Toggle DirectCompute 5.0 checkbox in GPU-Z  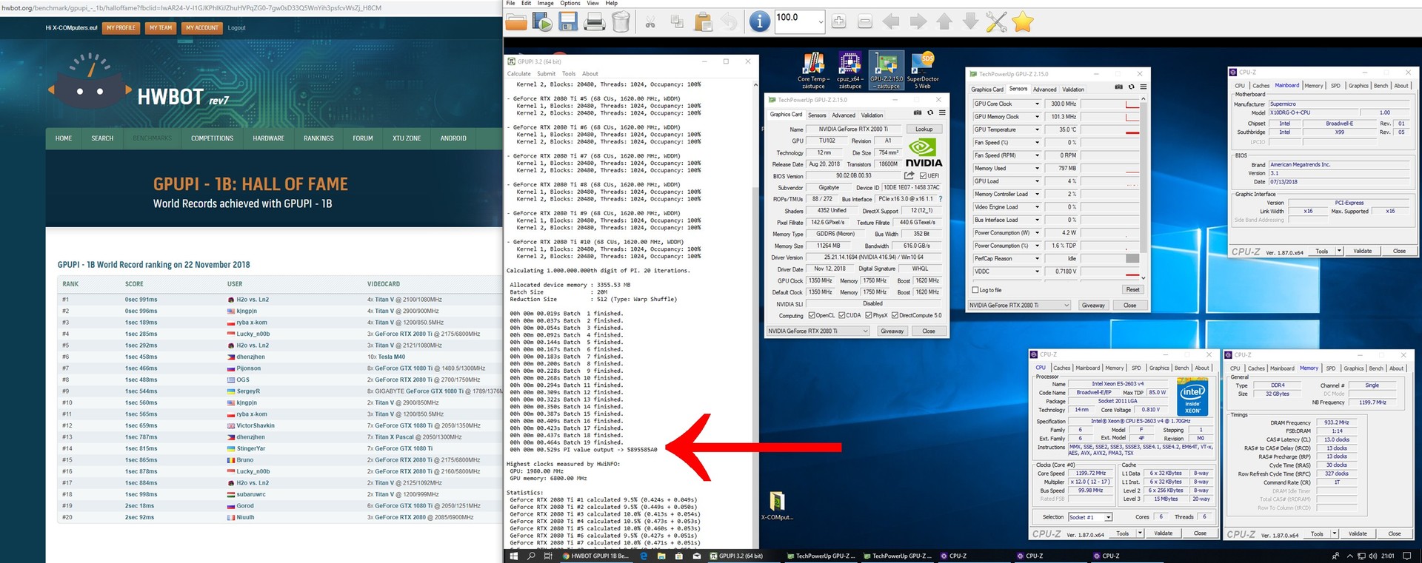895,315
